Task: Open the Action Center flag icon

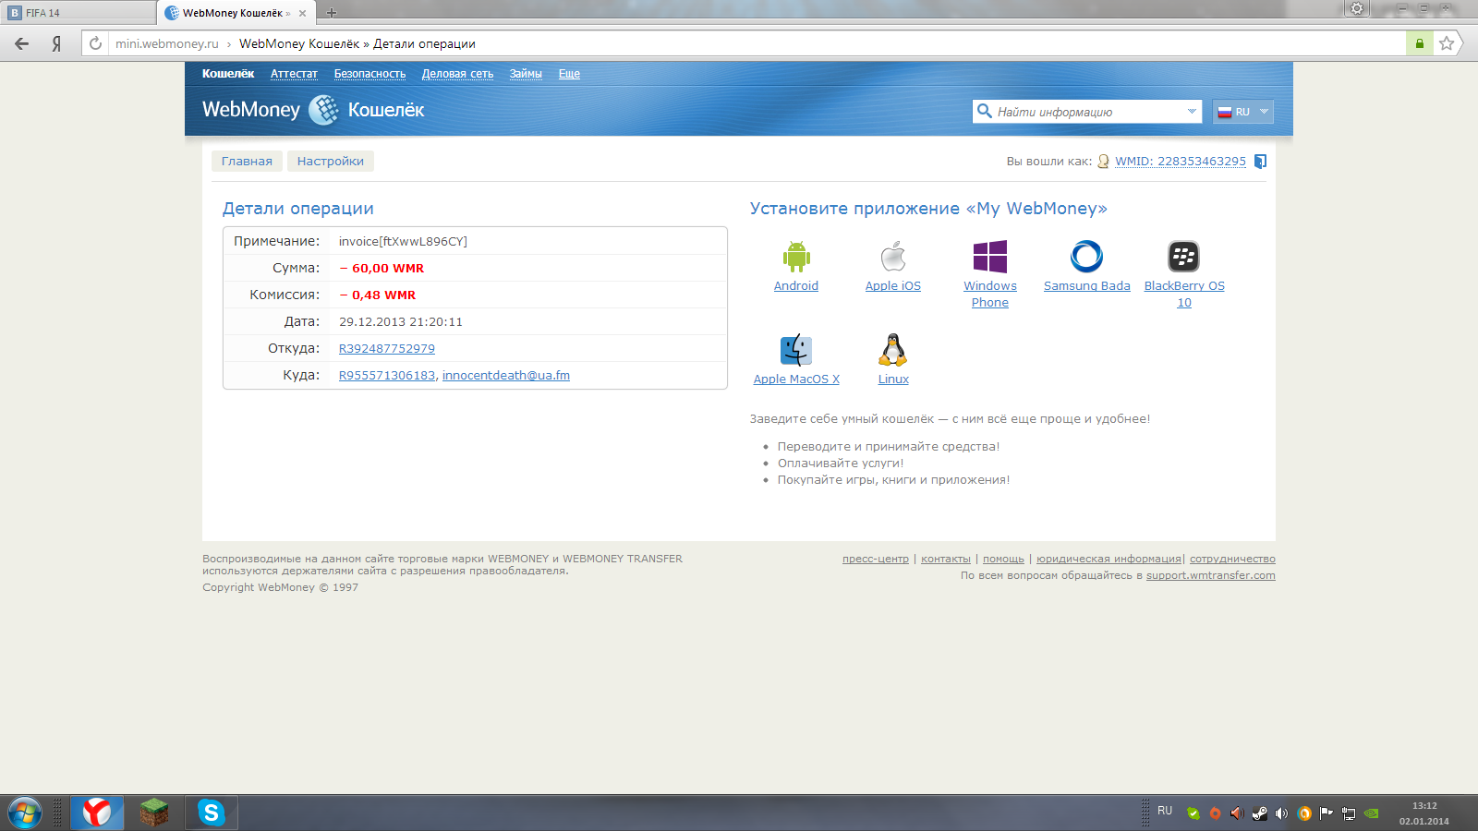Action: pyautogui.click(x=1327, y=813)
